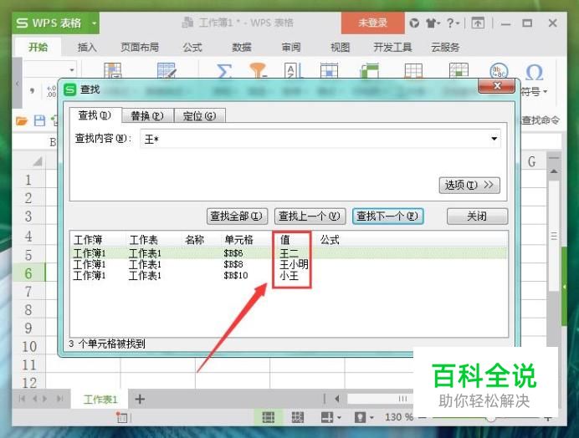This screenshot has width=579, height=438.
Task: Click the skin shirt icon in title bar
Action: pyautogui.click(x=431, y=23)
